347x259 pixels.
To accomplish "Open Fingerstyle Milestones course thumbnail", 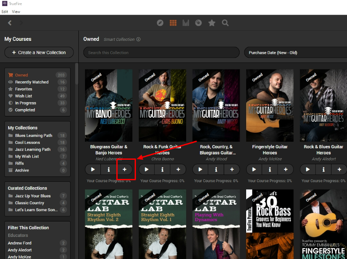I will point(323,224).
